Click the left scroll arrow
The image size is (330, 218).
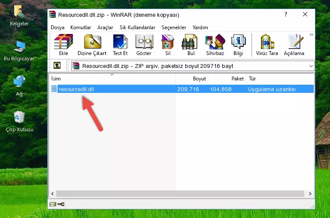53,193
